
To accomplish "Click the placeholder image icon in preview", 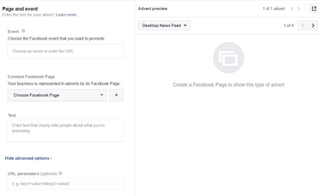I will tap(229, 58).
